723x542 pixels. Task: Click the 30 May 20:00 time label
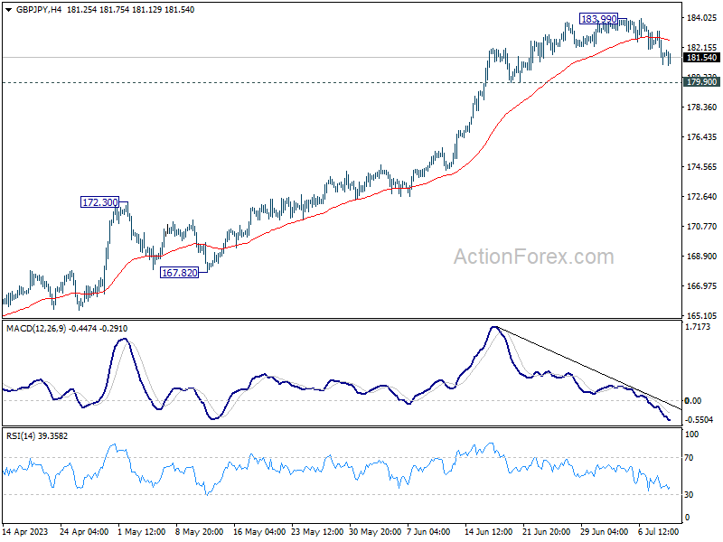375,532
